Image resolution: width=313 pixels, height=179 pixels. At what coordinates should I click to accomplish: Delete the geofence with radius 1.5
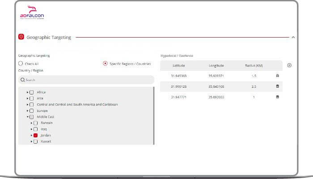click(278, 76)
